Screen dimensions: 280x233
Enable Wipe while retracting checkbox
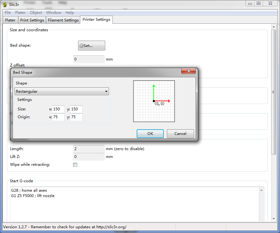pos(75,165)
